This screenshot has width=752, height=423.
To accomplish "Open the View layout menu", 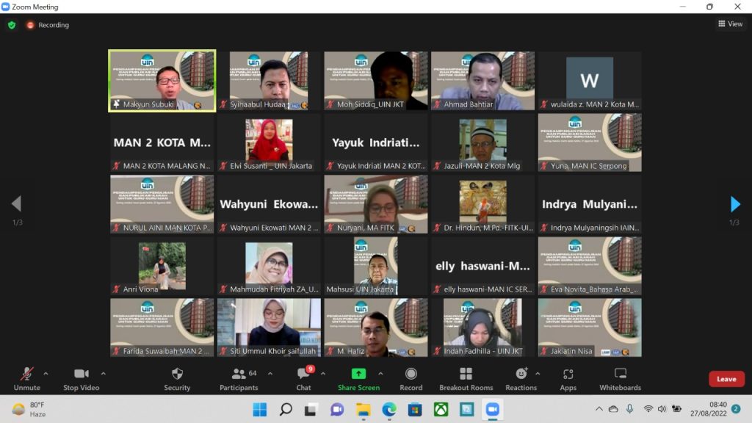I will click(x=730, y=24).
